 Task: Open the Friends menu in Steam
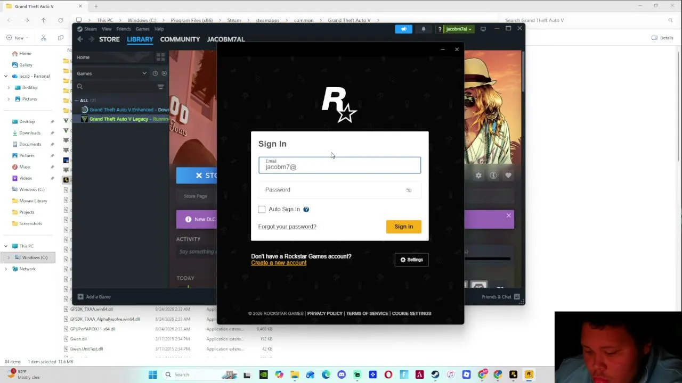tap(124, 29)
